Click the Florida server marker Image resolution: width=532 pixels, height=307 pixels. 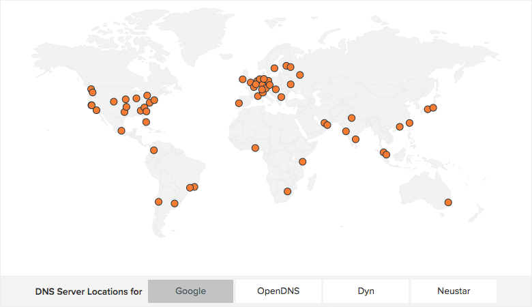point(146,122)
